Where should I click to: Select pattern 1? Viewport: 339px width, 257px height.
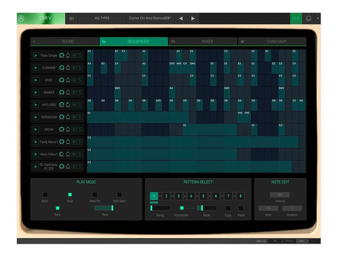tap(154, 196)
